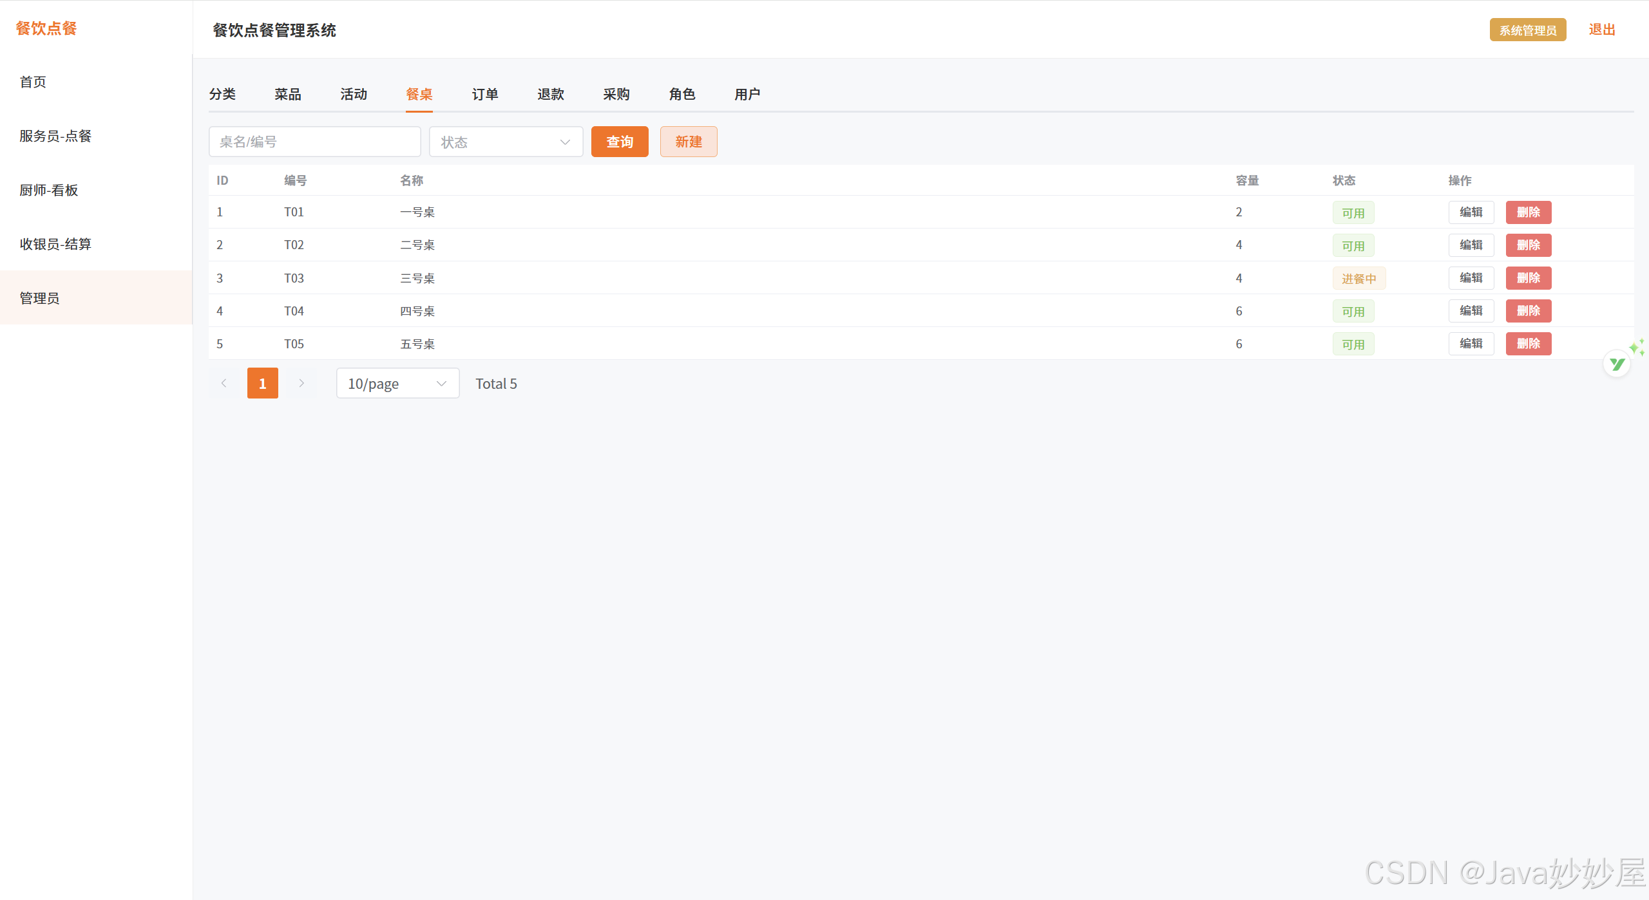Select page 1 in pagination
1649x900 pixels.
click(262, 383)
